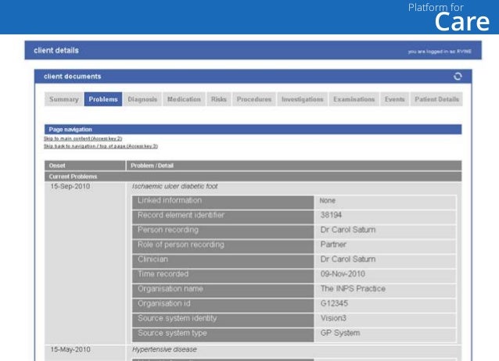Follow the Skip to main content link
Screen dimensions: 499x361
83,138
